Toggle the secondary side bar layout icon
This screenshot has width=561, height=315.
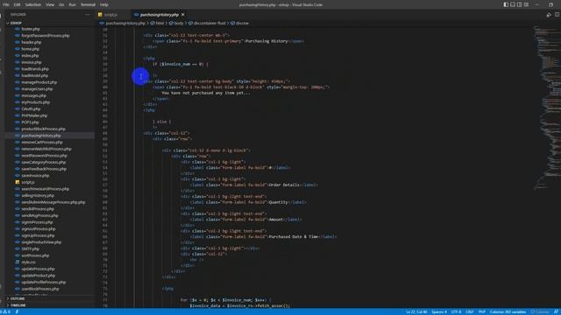click(520, 4)
